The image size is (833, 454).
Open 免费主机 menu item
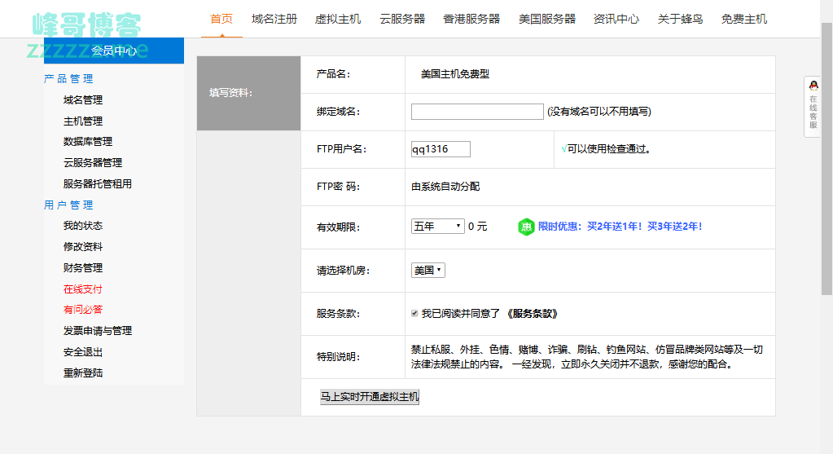pyautogui.click(x=744, y=19)
